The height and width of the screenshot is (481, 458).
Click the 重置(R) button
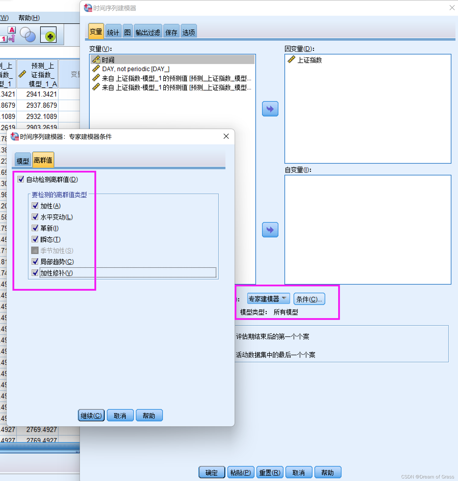(x=270, y=472)
